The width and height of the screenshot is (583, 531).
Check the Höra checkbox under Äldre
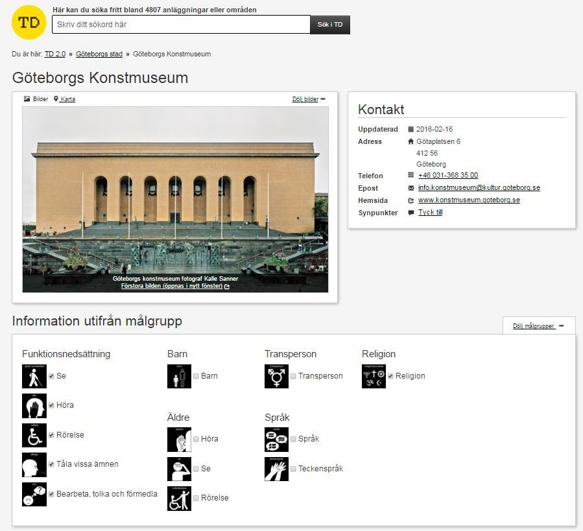click(196, 439)
